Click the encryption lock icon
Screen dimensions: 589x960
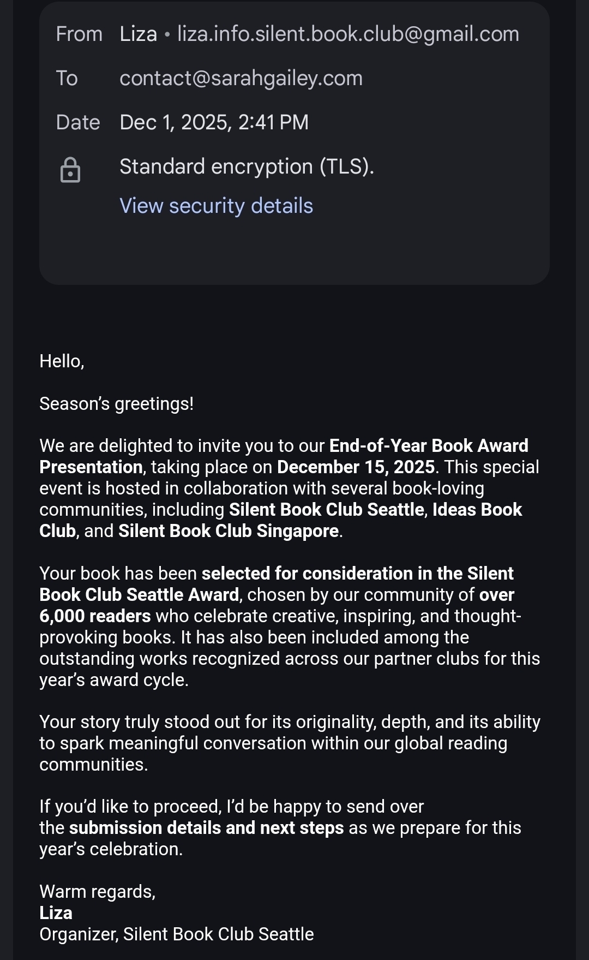click(x=70, y=170)
